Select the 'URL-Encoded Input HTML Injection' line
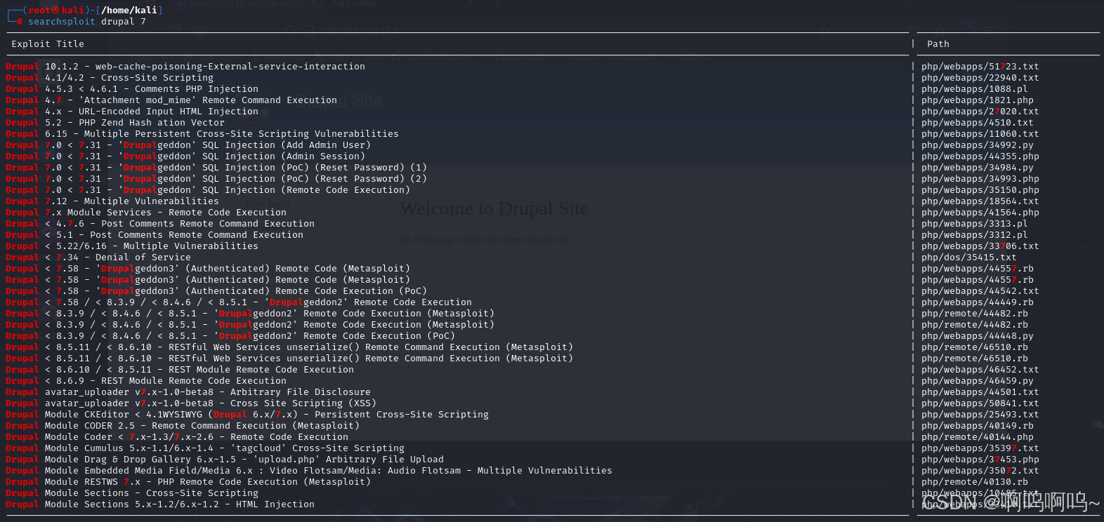 [x=132, y=112]
